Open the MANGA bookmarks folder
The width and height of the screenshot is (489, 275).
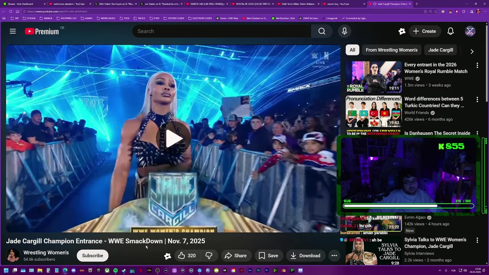(46, 18)
